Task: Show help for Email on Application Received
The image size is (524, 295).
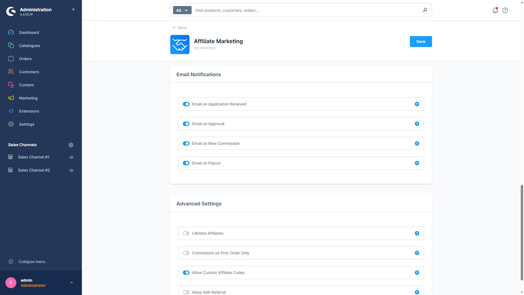Action: pos(417,104)
